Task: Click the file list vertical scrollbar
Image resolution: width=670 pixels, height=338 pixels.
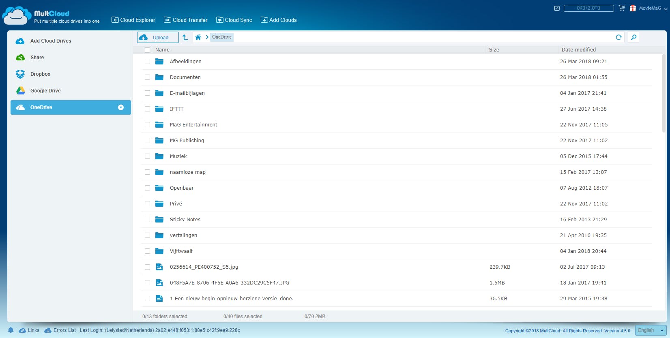Action: click(664, 93)
